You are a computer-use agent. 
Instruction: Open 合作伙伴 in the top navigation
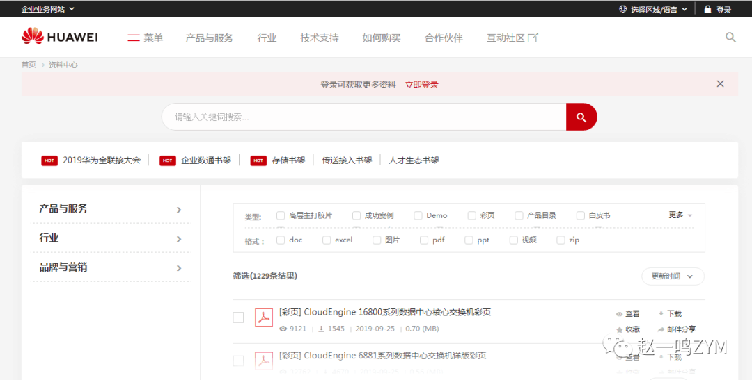pos(444,38)
